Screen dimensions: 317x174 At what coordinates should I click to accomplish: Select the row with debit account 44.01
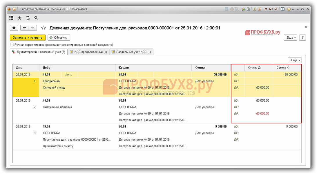point(46,101)
